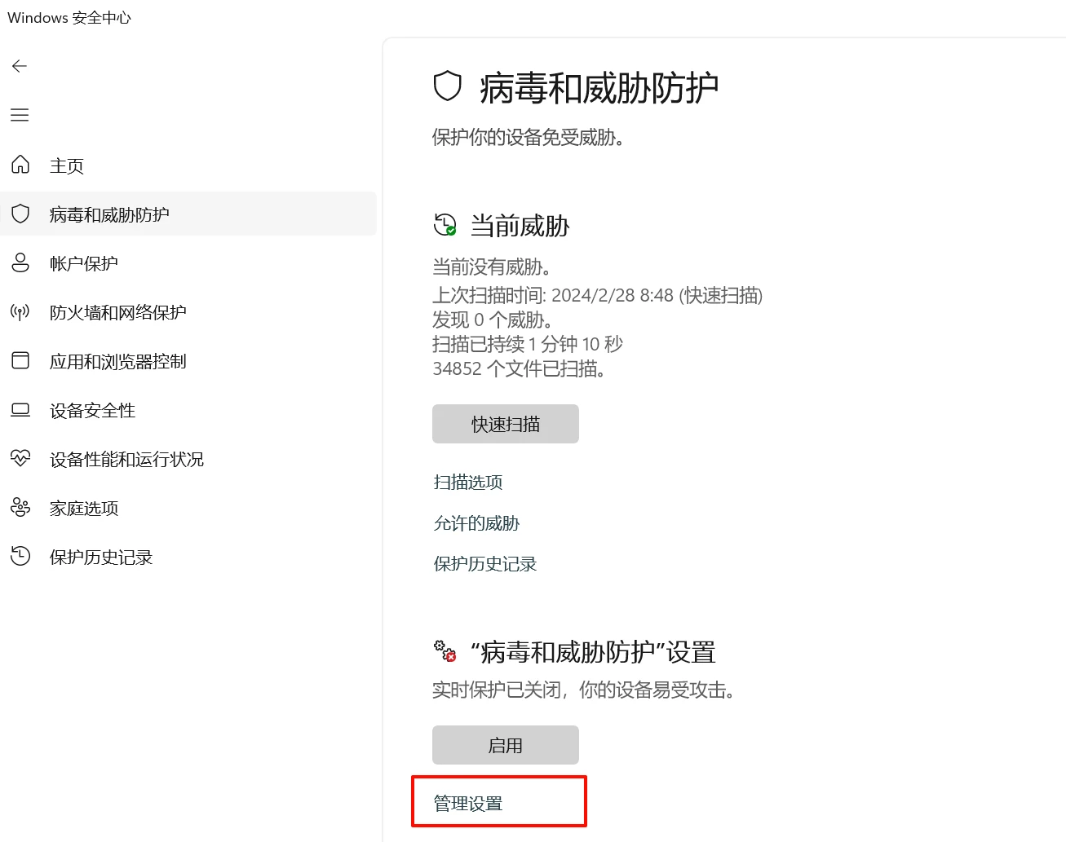Click the person icon beside 帐户保护

click(20, 262)
